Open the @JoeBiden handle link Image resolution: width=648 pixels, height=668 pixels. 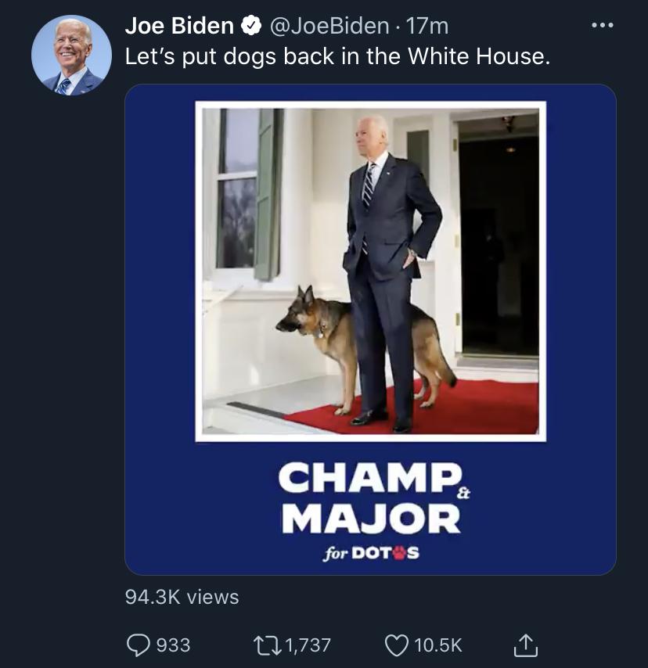pos(329,26)
